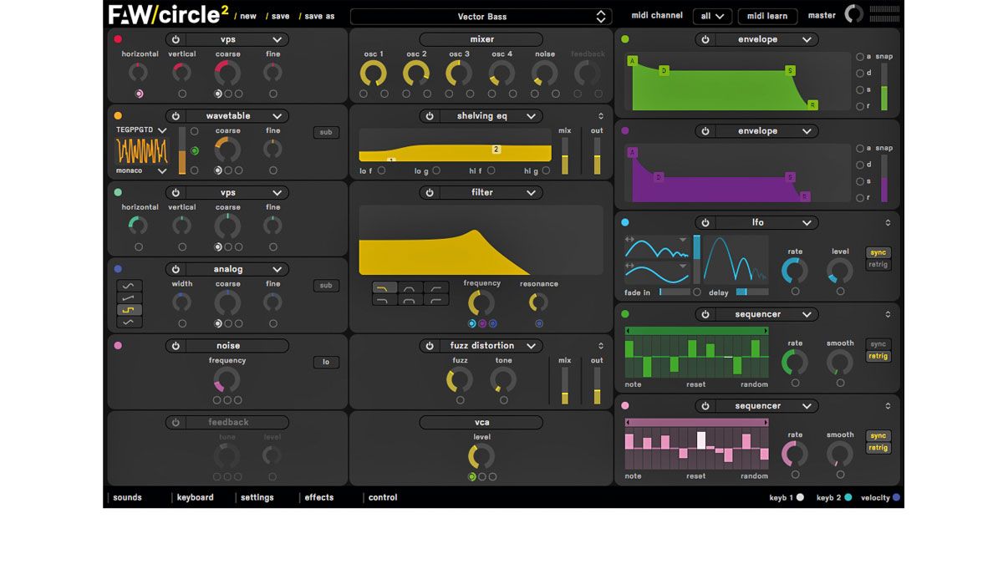
Task: Toggle sync on green sequencer
Action: [x=878, y=344]
